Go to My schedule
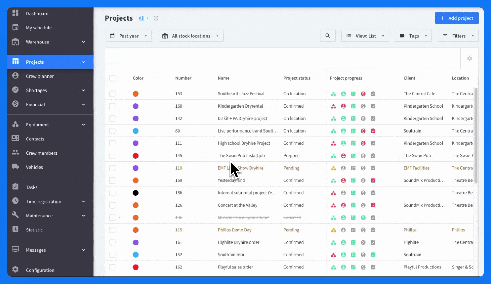 click(39, 28)
